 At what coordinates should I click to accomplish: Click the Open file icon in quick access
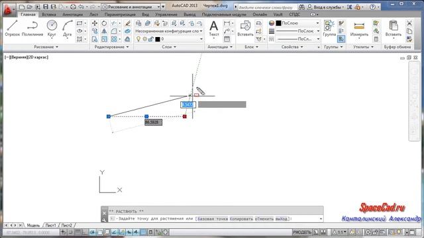click(x=29, y=7)
